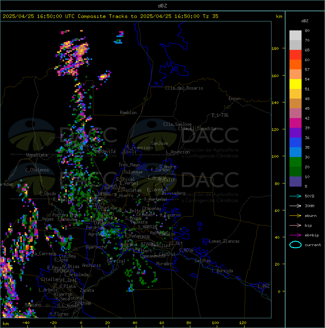
Task: Click the 'Divisadero' place label
Action: [173, 193]
